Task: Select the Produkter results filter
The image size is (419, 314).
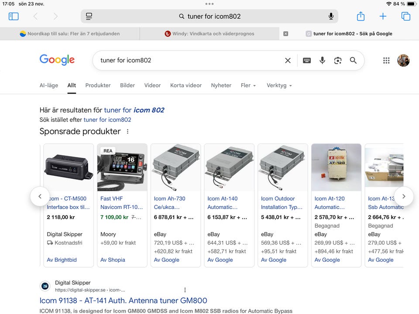Action: click(x=98, y=85)
